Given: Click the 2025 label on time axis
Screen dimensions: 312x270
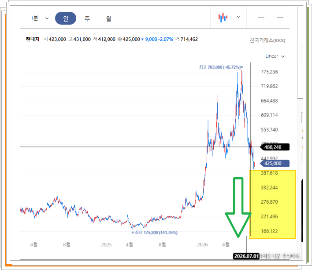Looking at the screenshot, I should (x=106, y=244).
